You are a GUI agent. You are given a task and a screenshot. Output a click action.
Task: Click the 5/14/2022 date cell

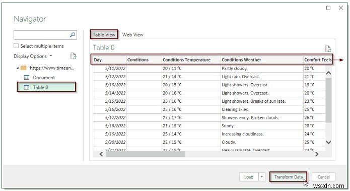coord(110,93)
